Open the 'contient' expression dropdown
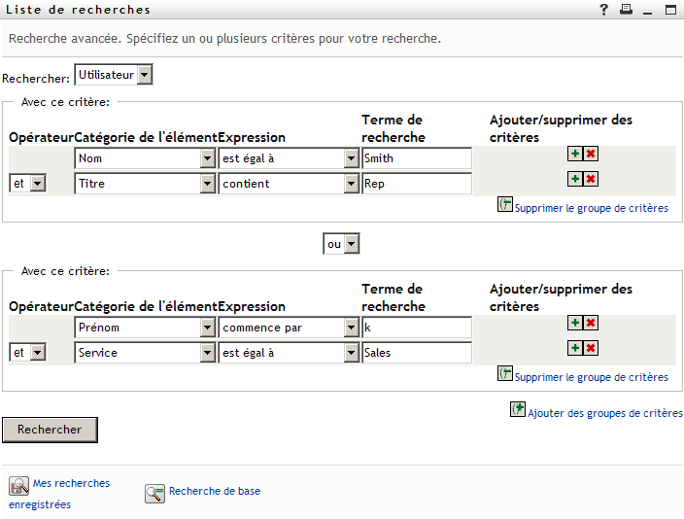This screenshot has height=519, width=684. 351,184
